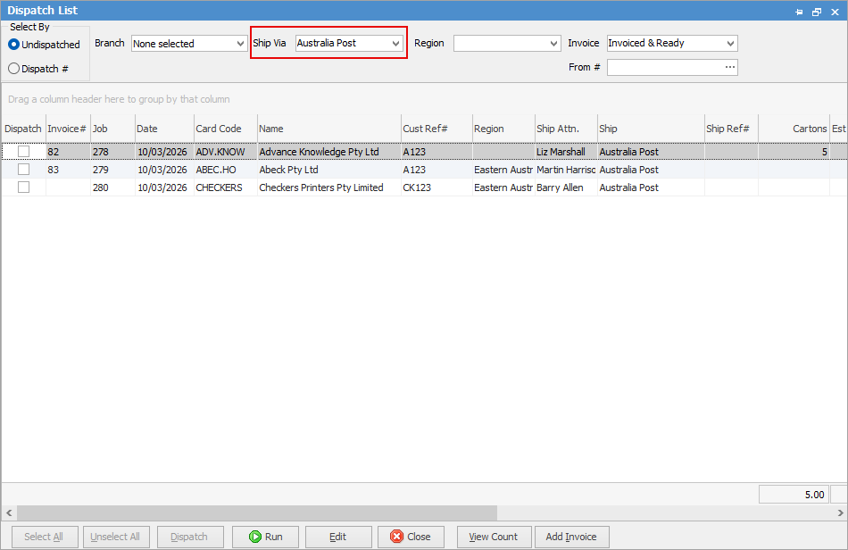This screenshot has width=848, height=550.
Task: Click the red Close button
Action: click(x=411, y=537)
